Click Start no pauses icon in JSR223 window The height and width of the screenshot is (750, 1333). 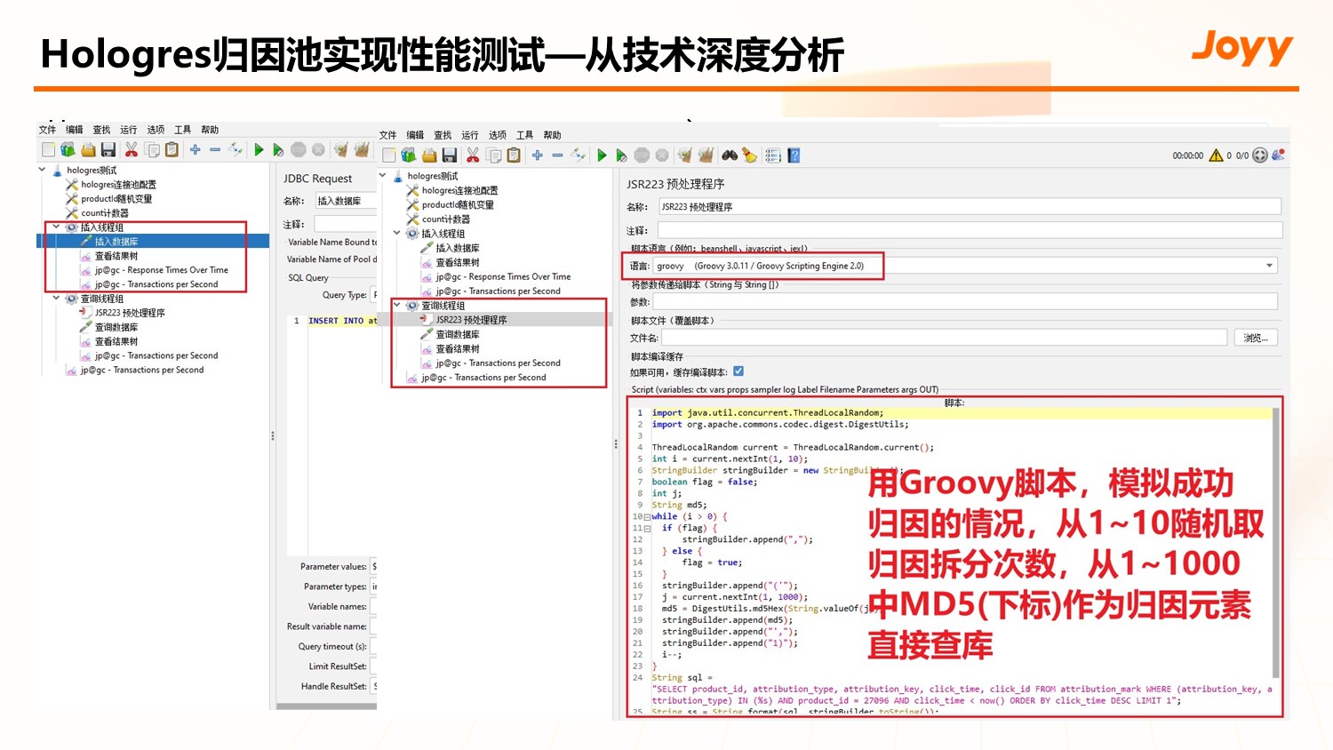pyautogui.click(x=621, y=156)
